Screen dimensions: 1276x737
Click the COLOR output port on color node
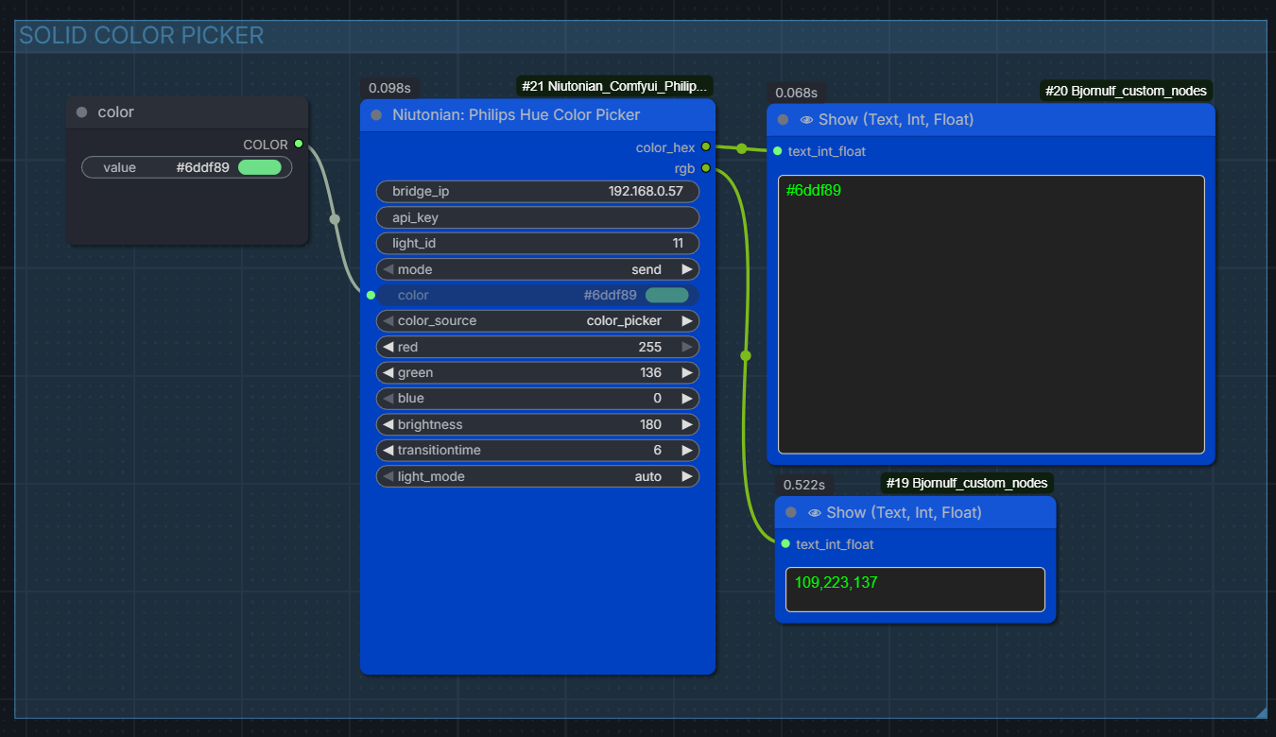tap(299, 144)
